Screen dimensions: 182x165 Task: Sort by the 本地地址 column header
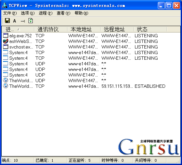pos(84,29)
